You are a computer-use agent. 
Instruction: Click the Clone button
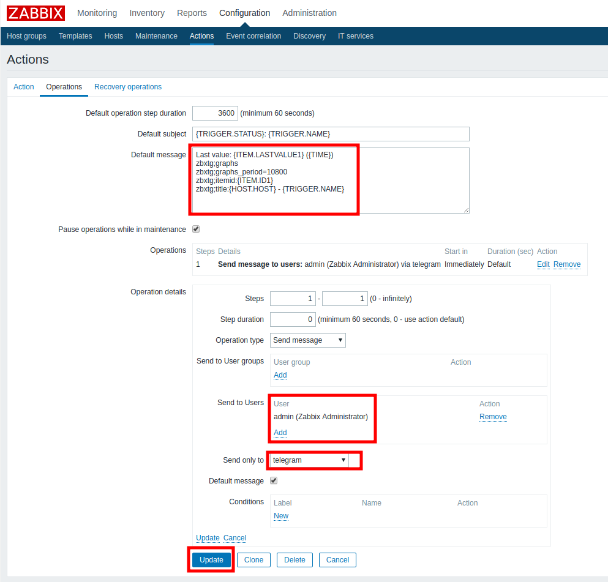[253, 560]
